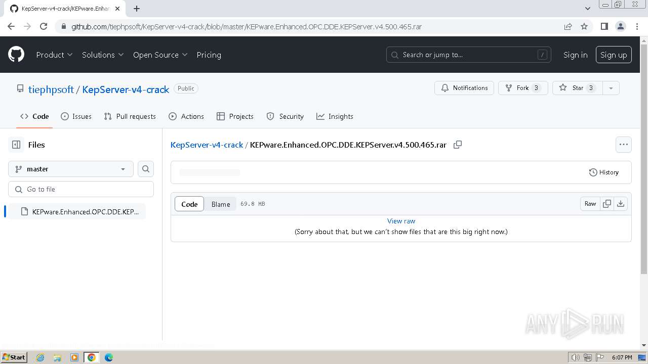Click the Sign up button
The width and height of the screenshot is (648, 364).
point(614,55)
